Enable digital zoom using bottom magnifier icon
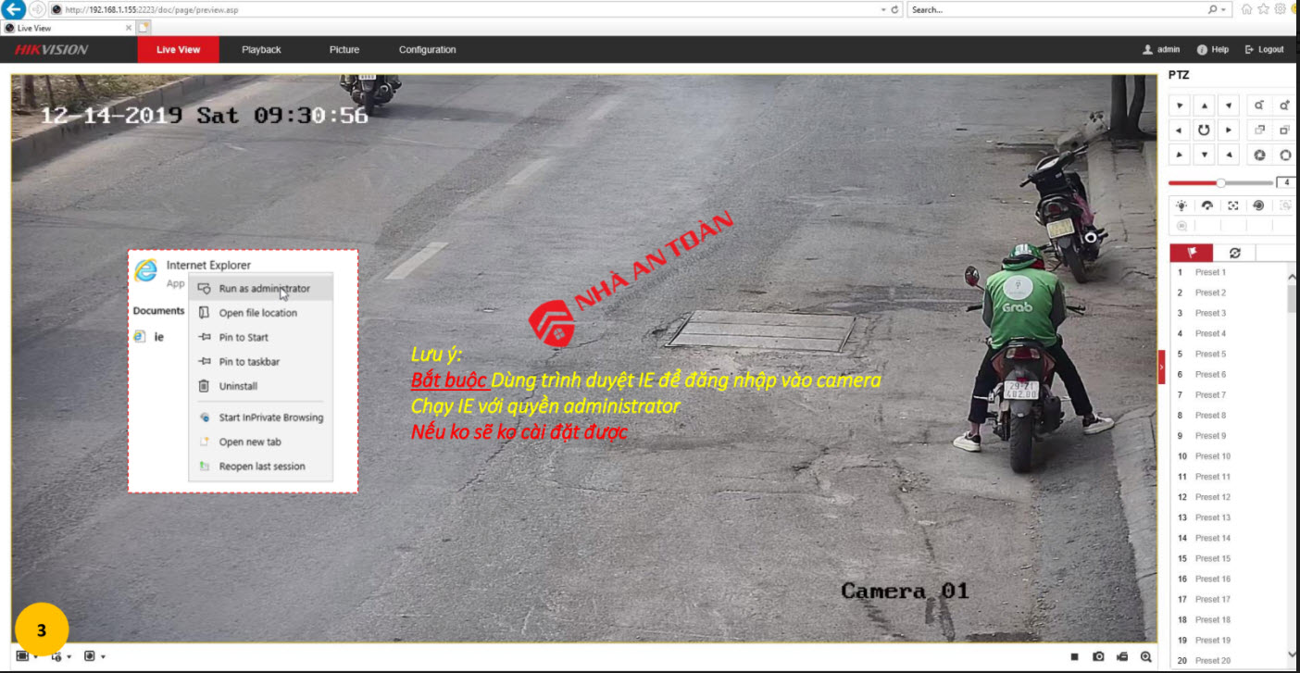Image resolution: width=1300 pixels, height=673 pixels. click(x=1146, y=656)
